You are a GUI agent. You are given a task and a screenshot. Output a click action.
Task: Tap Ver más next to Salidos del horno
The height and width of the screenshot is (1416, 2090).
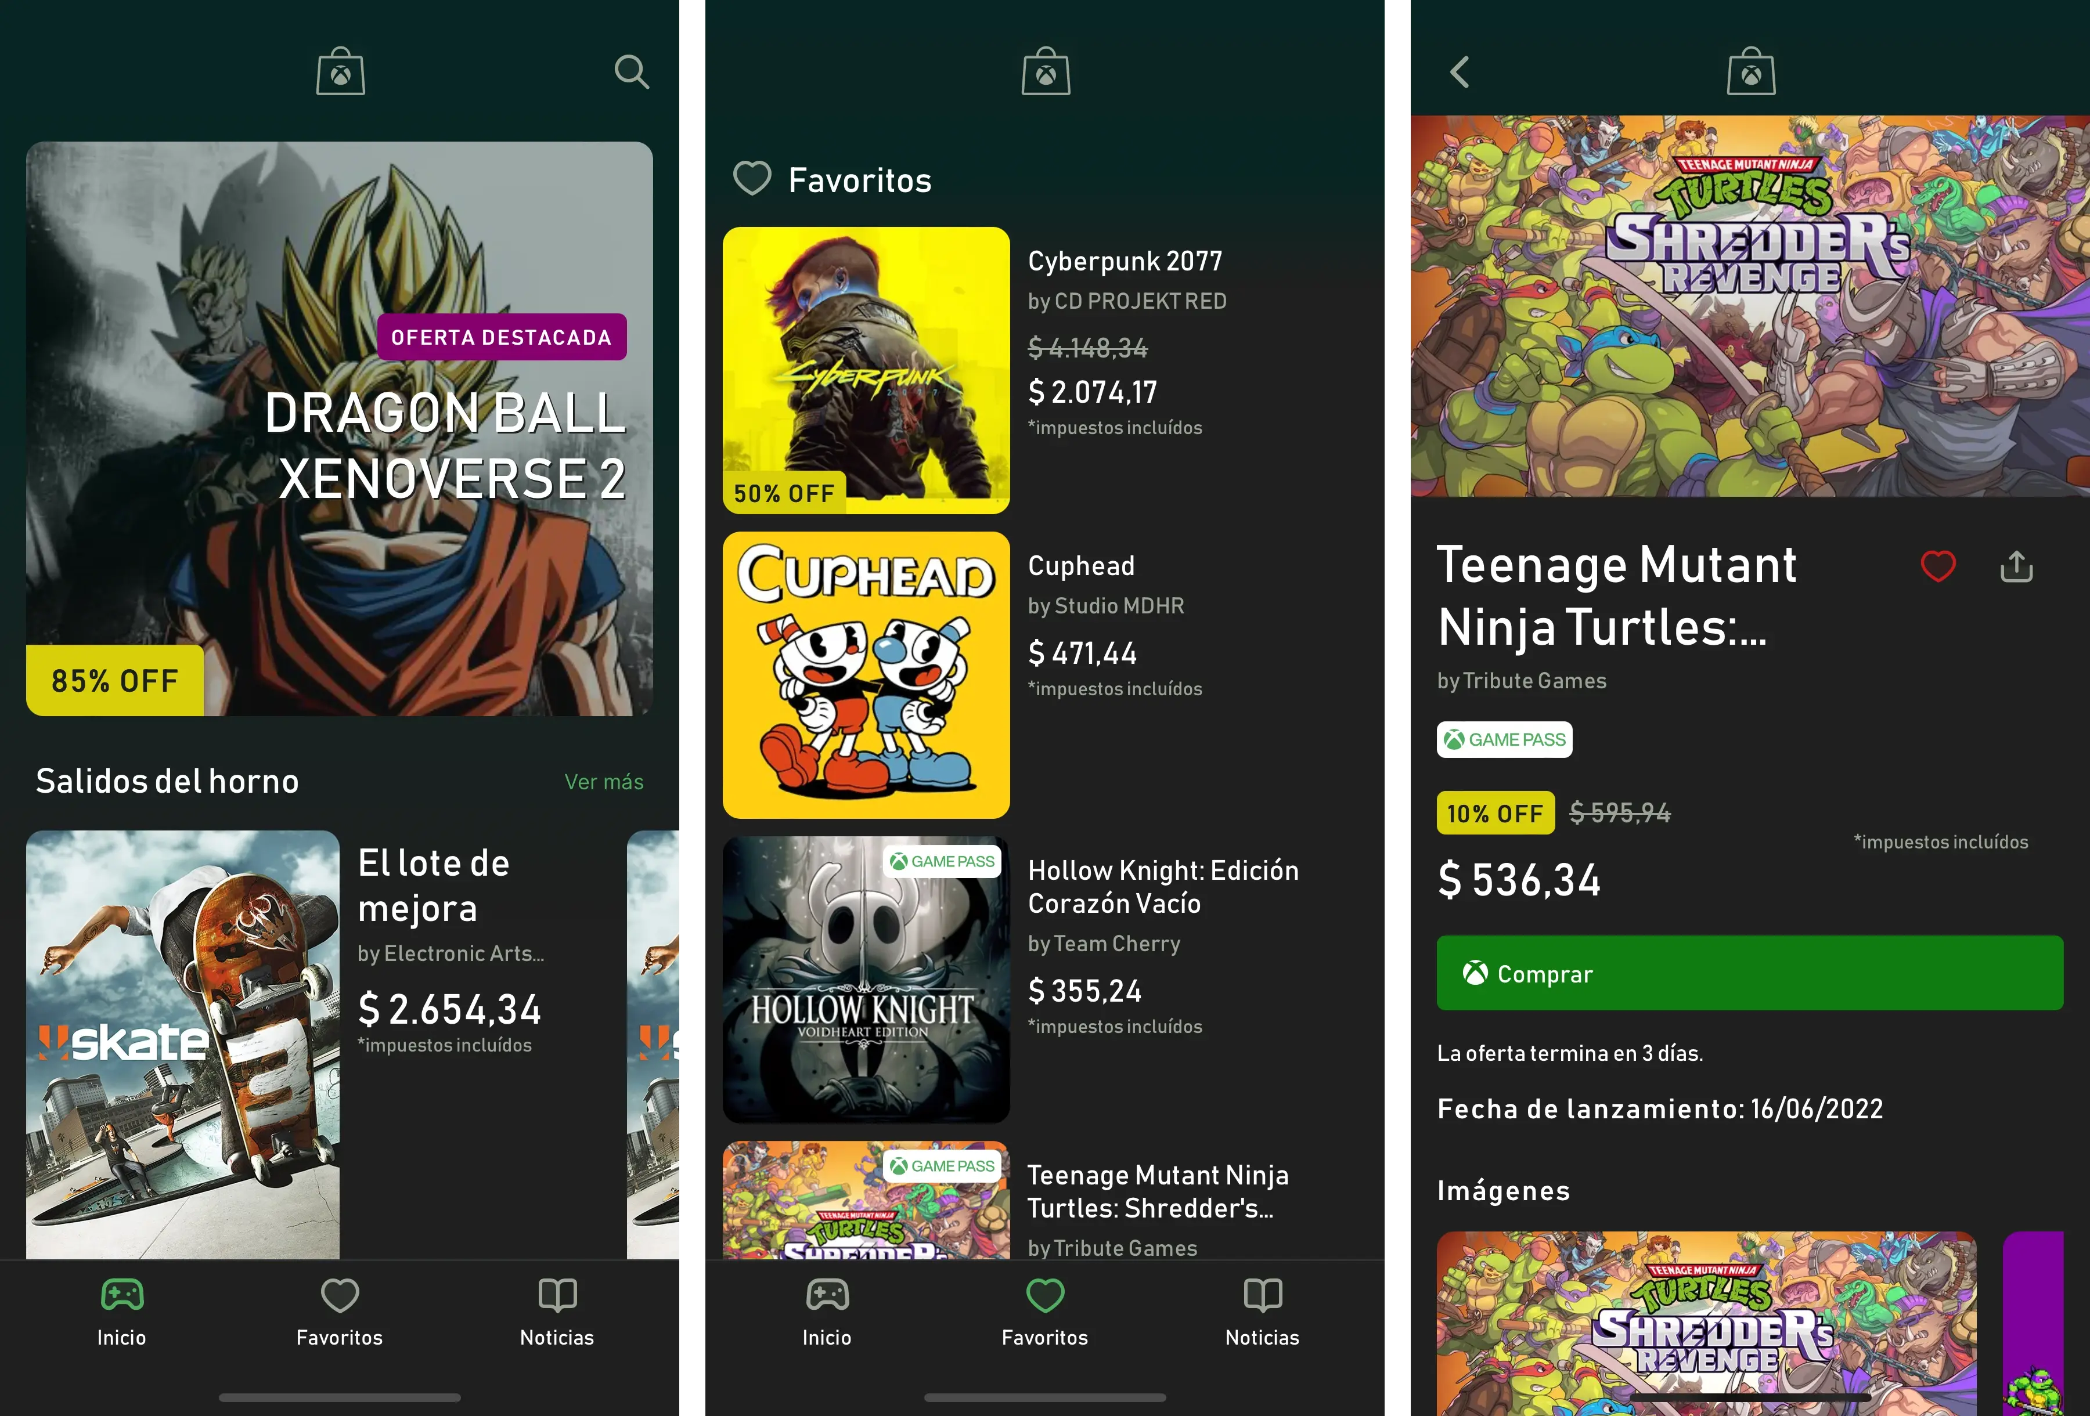coord(603,782)
